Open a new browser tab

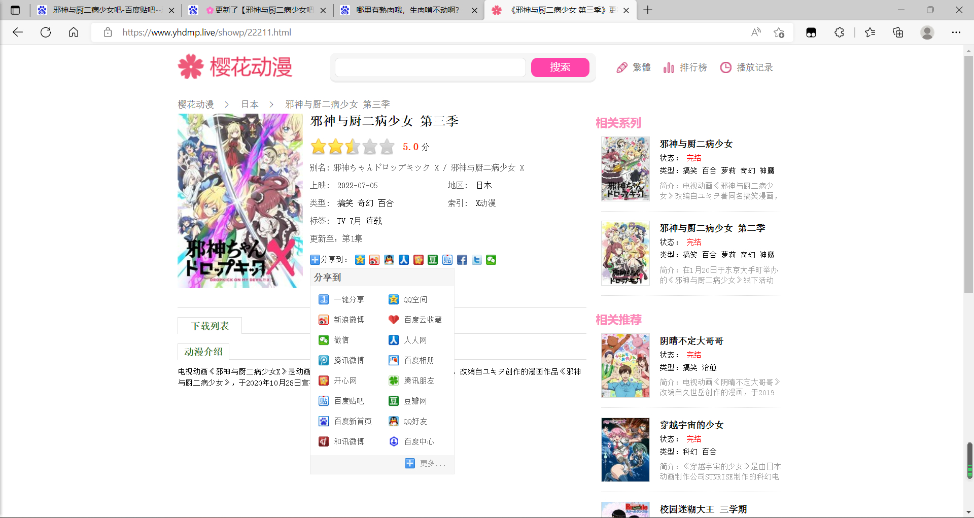coord(648,10)
